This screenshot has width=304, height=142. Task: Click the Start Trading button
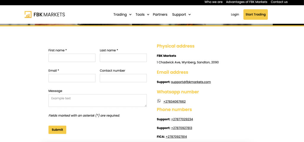point(256,15)
